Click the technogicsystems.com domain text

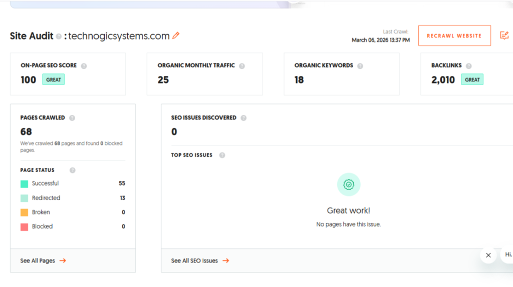[x=119, y=36]
